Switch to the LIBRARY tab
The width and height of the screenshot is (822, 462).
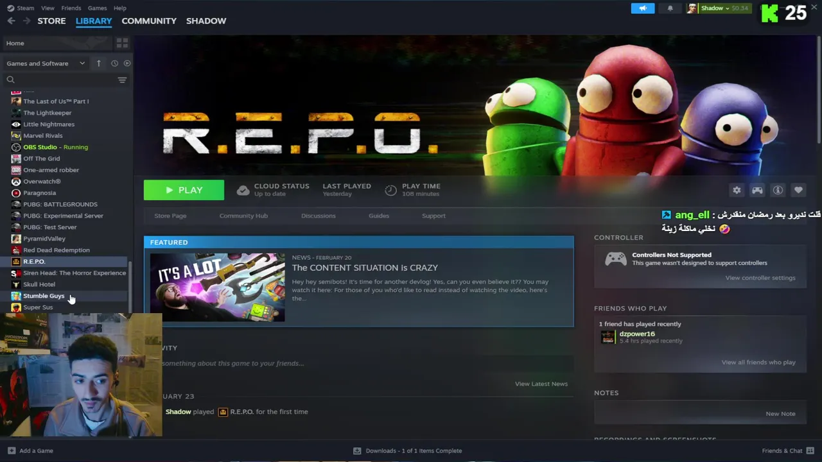tap(94, 21)
